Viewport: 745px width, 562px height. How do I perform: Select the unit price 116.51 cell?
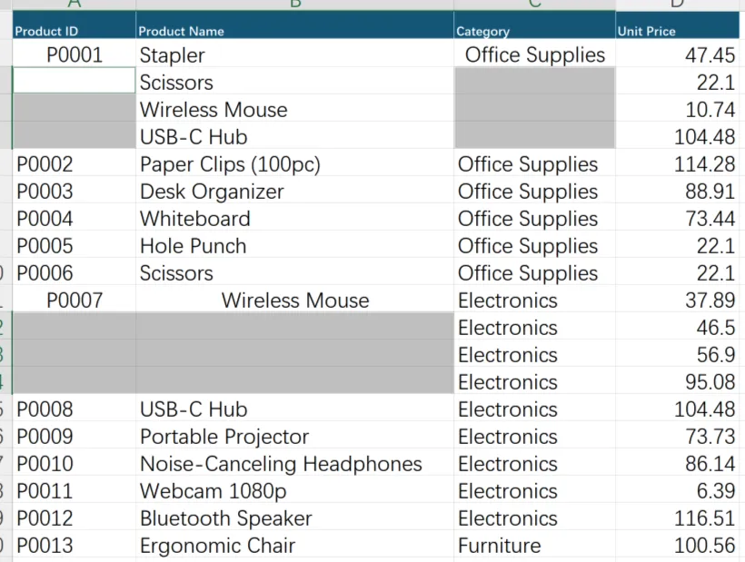[677, 518]
